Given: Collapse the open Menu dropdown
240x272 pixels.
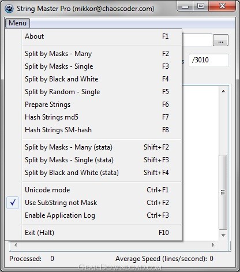Looking at the screenshot, I should tap(17, 23).
